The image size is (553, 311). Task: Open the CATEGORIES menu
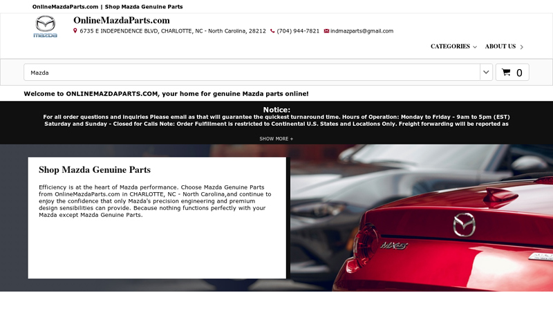tap(453, 46)
